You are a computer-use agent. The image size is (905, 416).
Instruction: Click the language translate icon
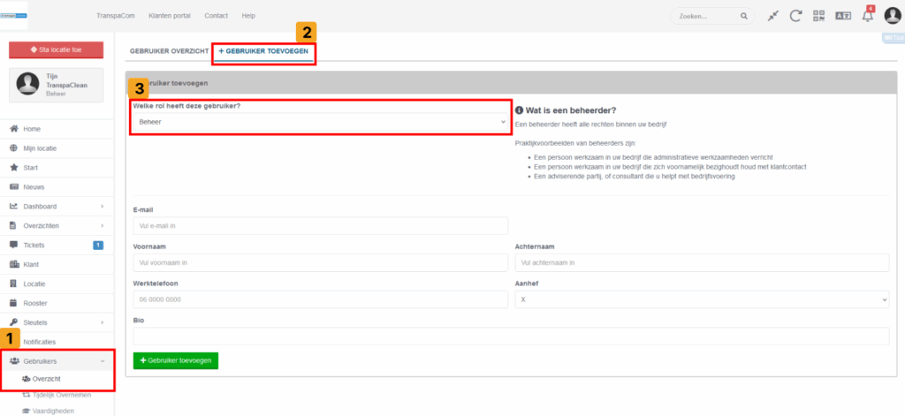click(x=842, y=16)
